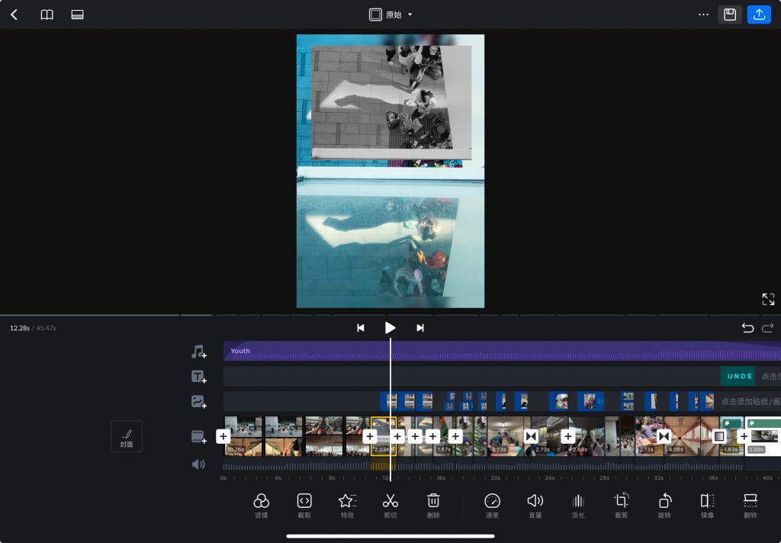Select the 1.67s video clip
This screenshot has height=543, width=781.
tap(445, 436)
